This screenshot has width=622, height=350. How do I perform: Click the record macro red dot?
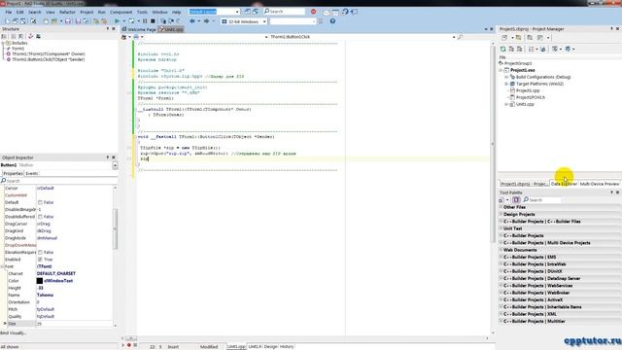click(x=129, y=345)
